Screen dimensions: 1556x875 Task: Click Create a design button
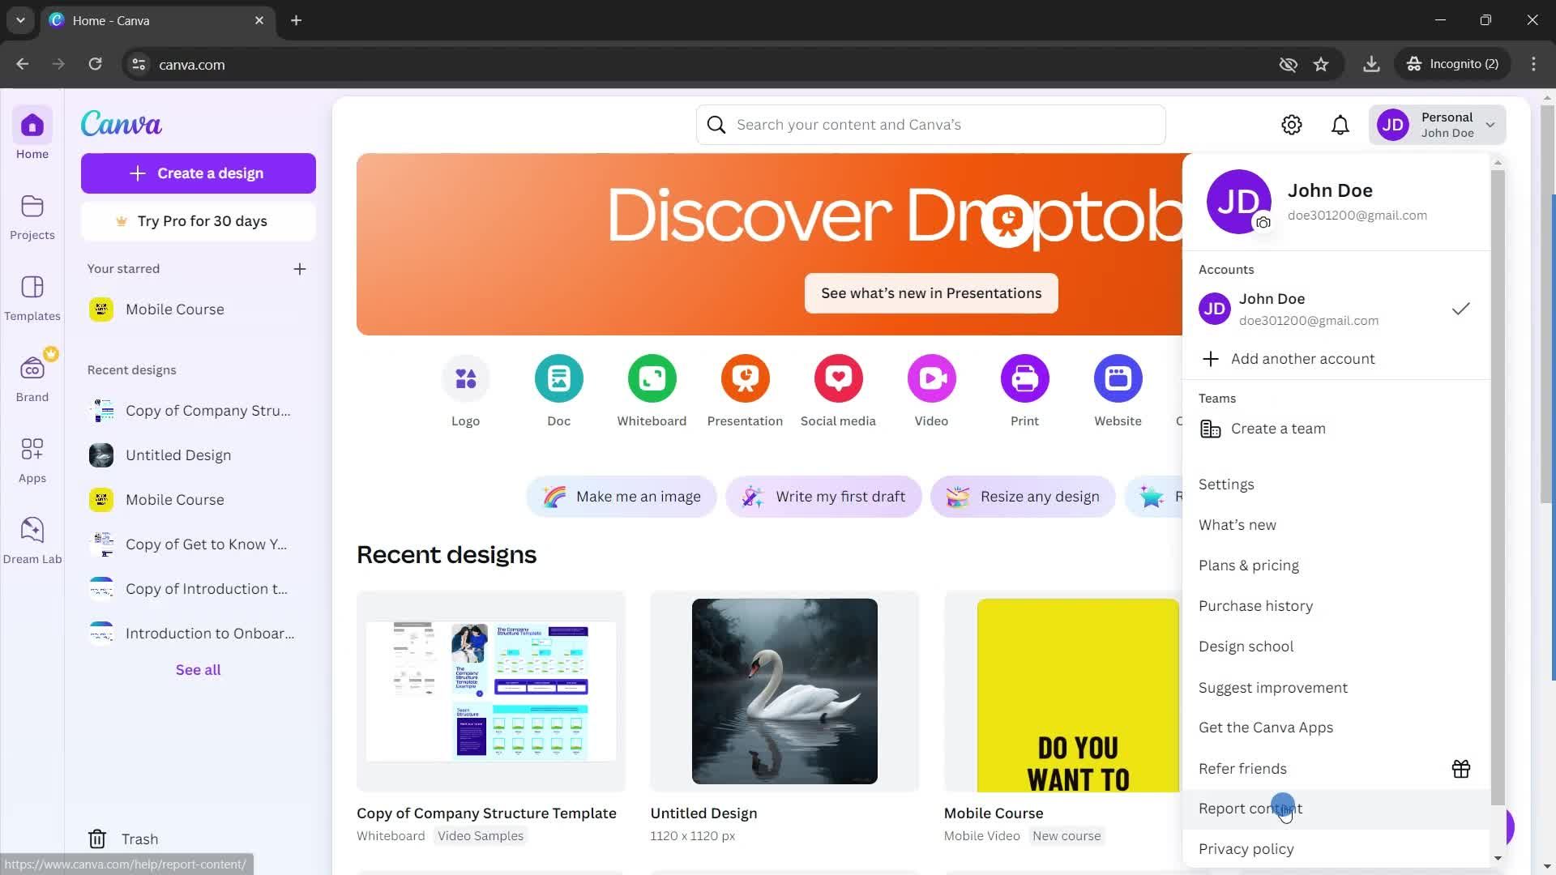point(199,173)
